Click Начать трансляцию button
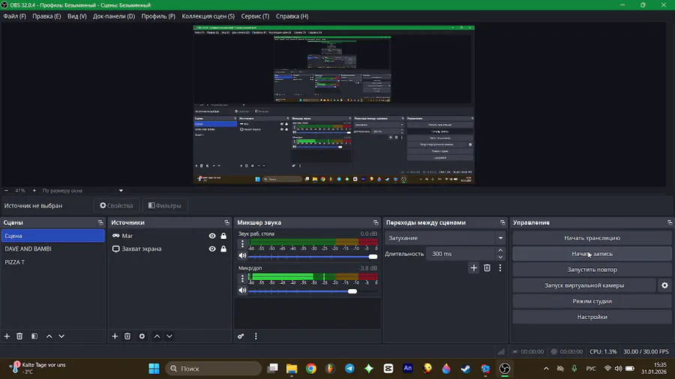Image resolution: width=675 pixels, height=379 pixels. coord(592,238)
